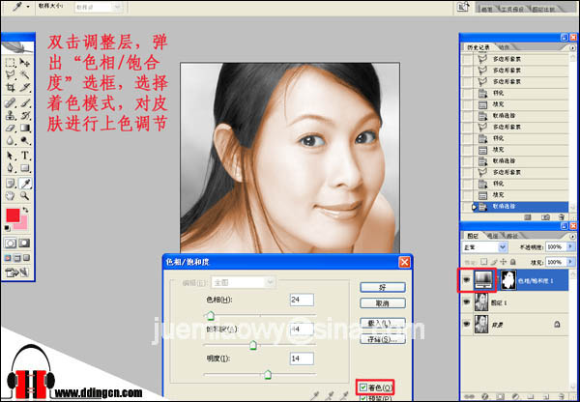Screen dimensions: 580x402
Task: Select the Notes tool
Action: coord(11,183)
